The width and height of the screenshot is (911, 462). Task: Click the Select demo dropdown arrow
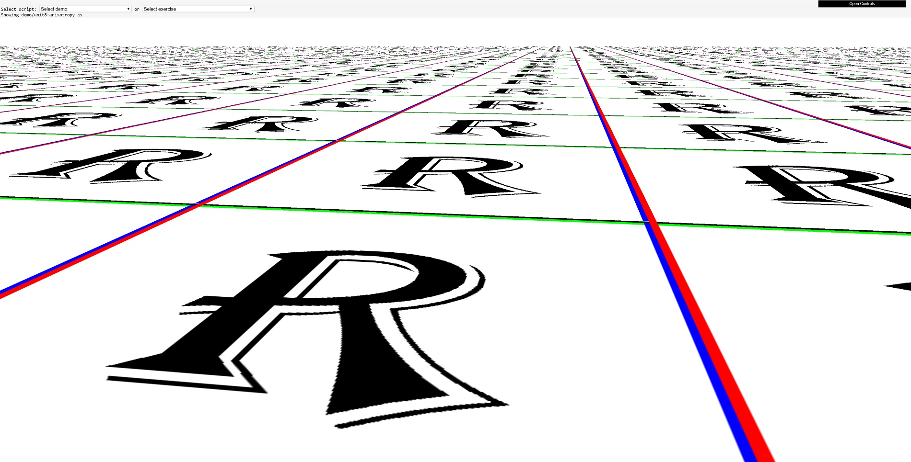coord(128,9)
